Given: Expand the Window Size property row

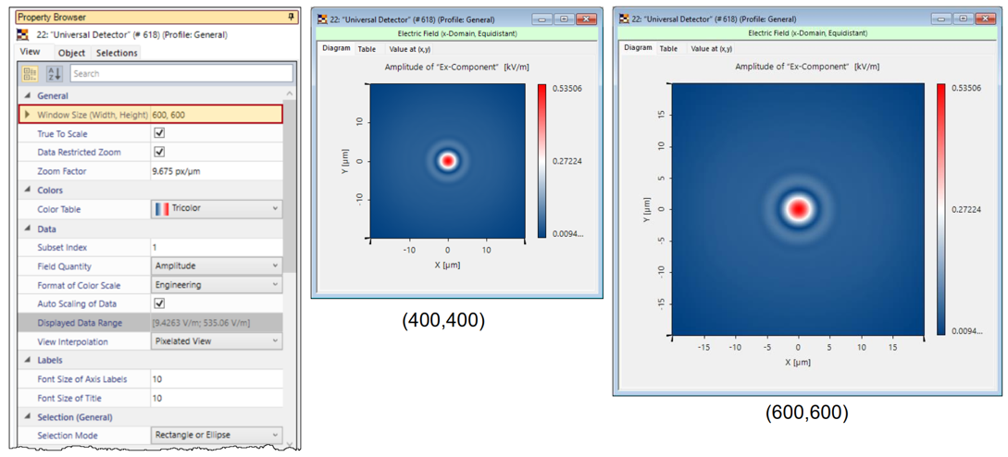Looking at the screenshot, I should pos(27,115).
